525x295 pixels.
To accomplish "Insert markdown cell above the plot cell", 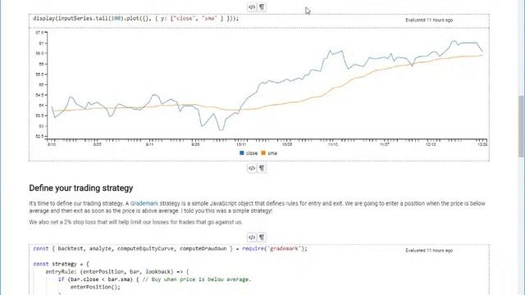I will (x=262, y=7).
